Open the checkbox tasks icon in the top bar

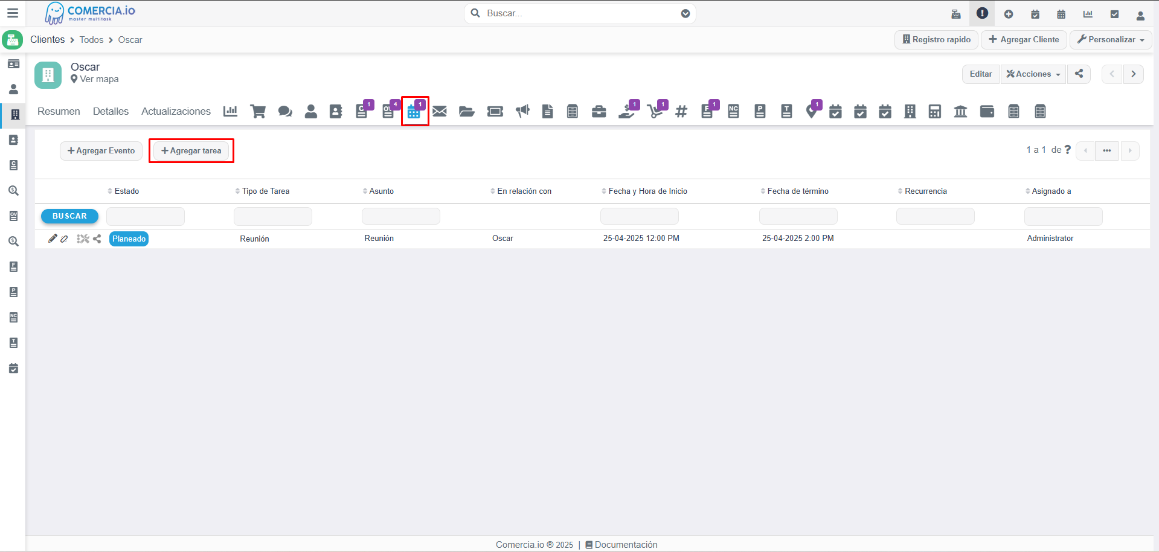click(x=1114, y=14)
